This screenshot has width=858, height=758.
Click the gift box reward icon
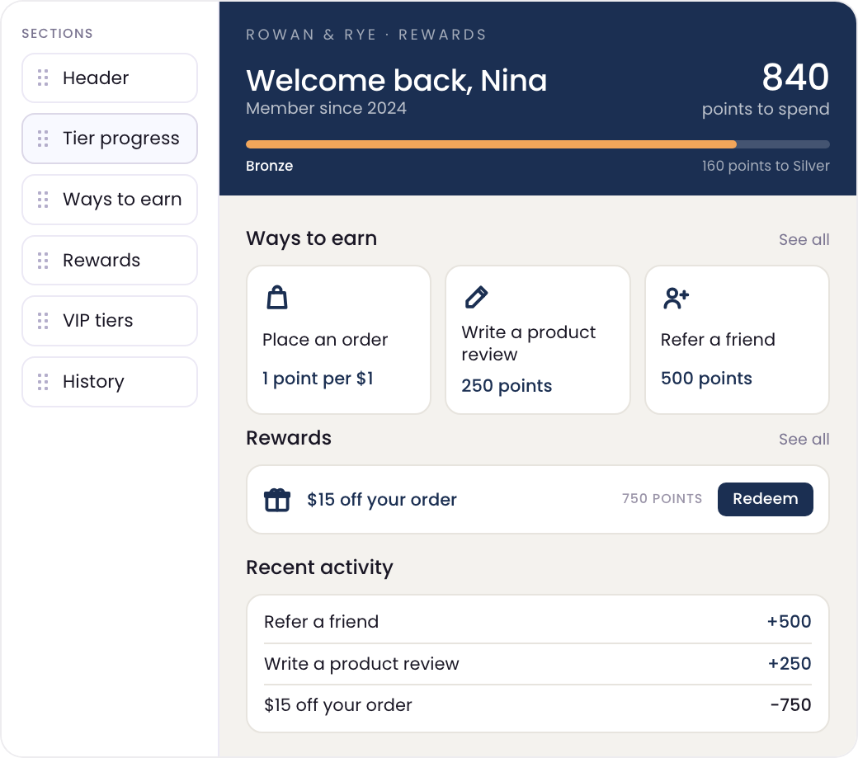point(277,500)
